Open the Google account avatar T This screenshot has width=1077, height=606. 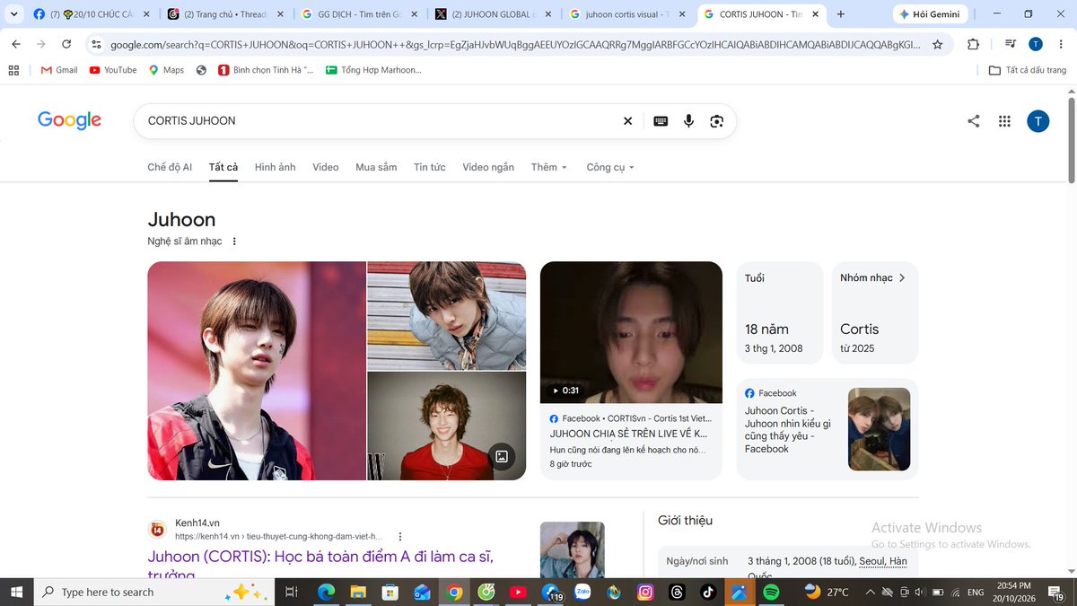[x=1038, y=121]
